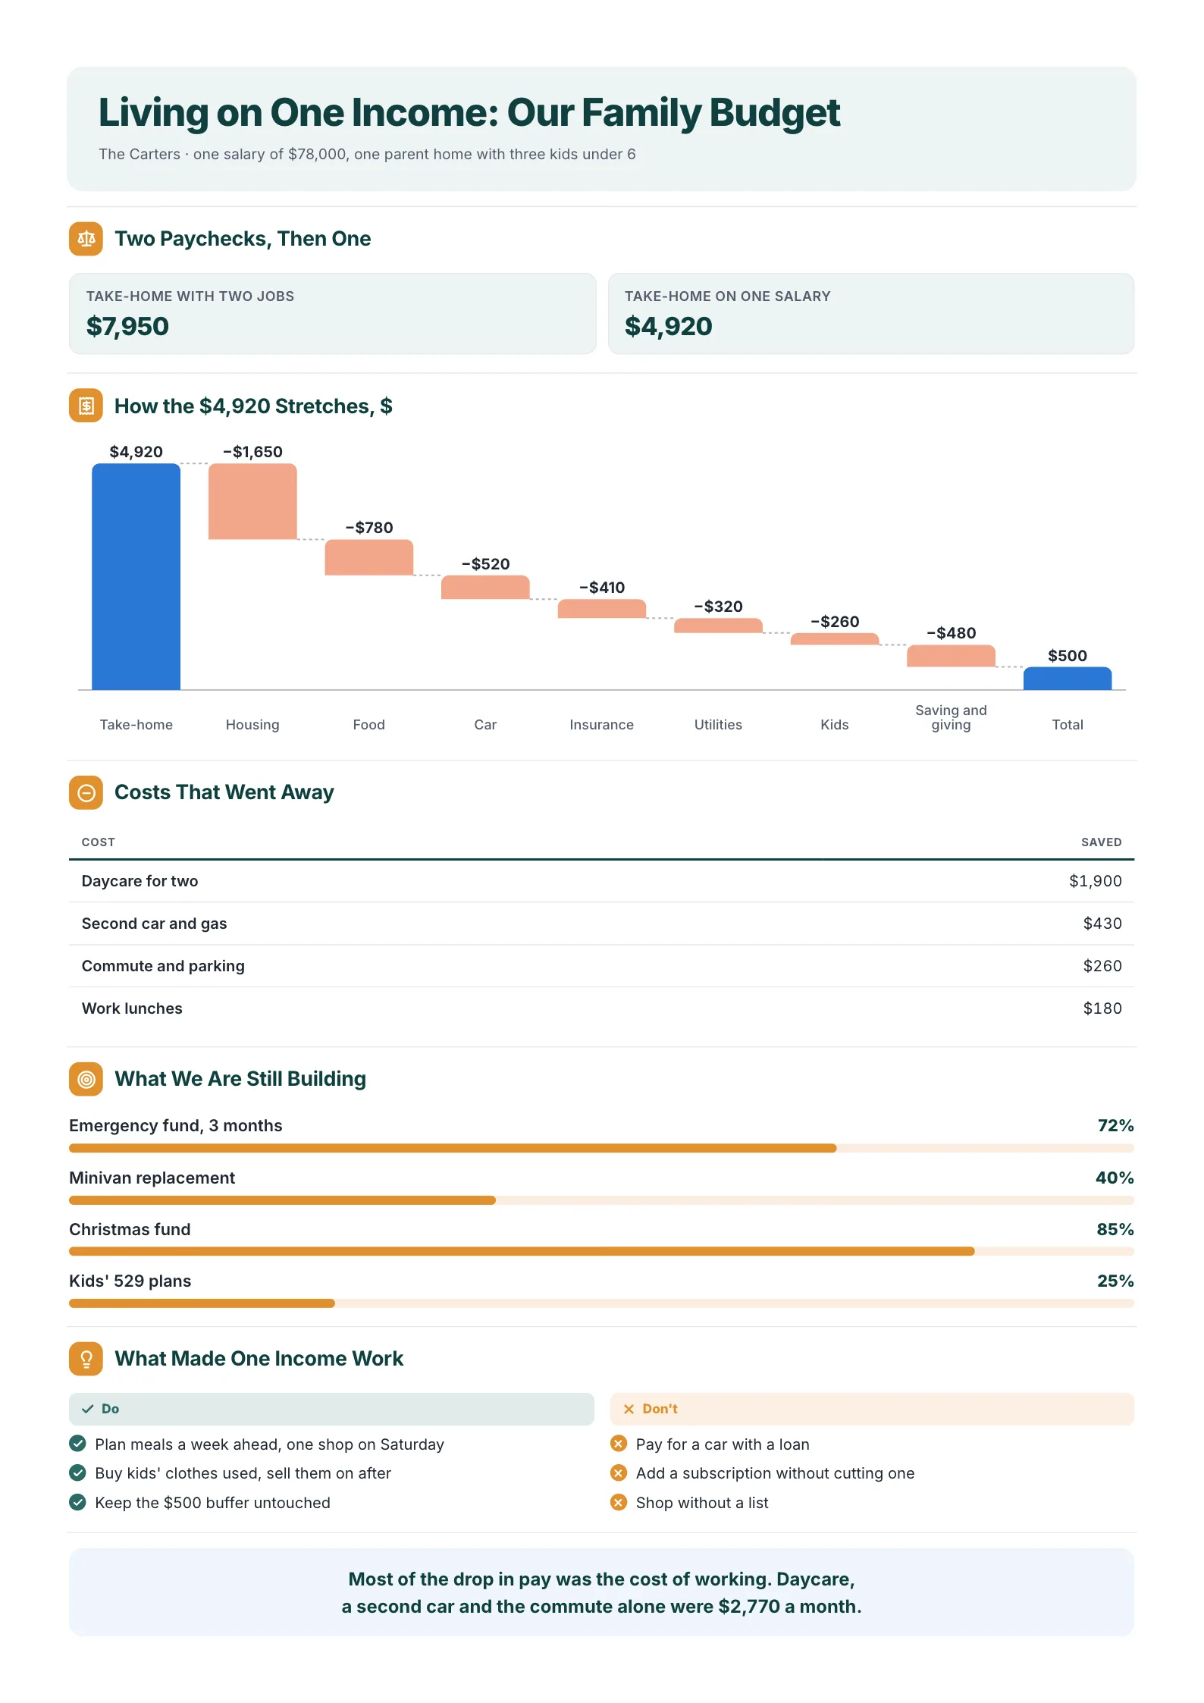Click the lightbulb icon beside What Made One Income Work
The image size is (1204, 1703).
[x=86, y=1359]
